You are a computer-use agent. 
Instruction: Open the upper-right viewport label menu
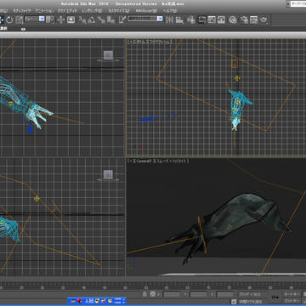point(150,42)
